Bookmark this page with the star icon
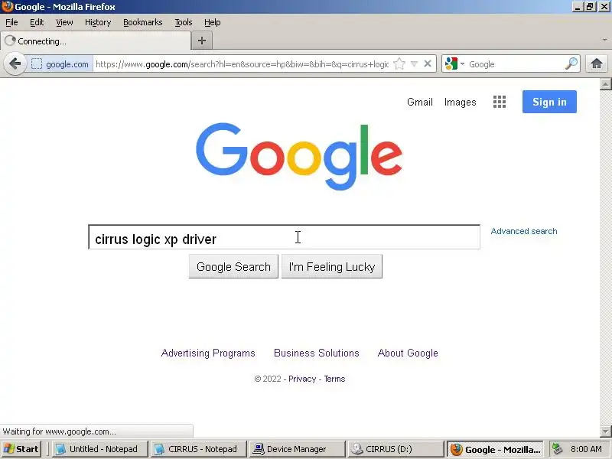 coord(399,64)
